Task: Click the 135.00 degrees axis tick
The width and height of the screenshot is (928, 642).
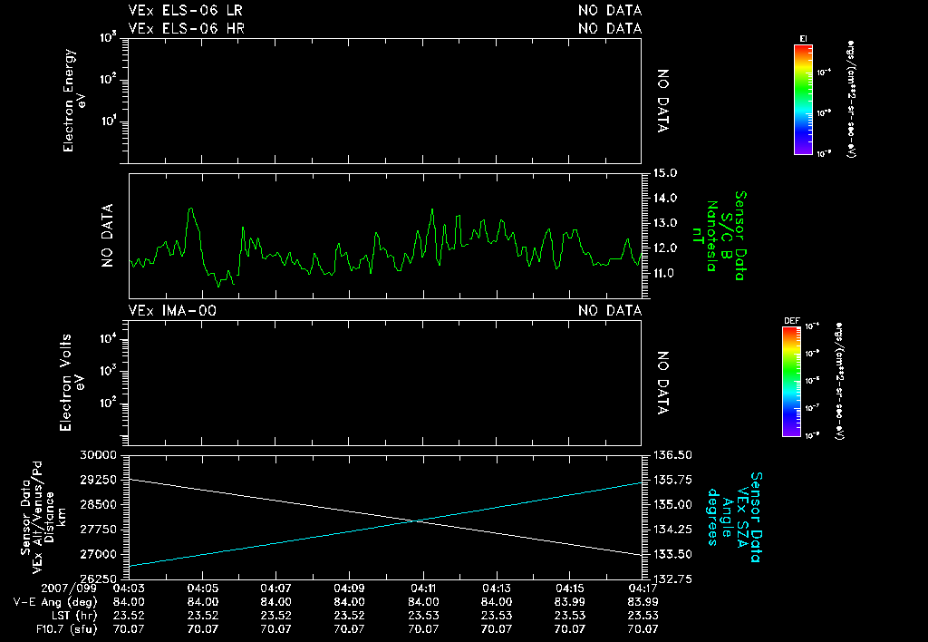Action: click(x=672, y=504)
